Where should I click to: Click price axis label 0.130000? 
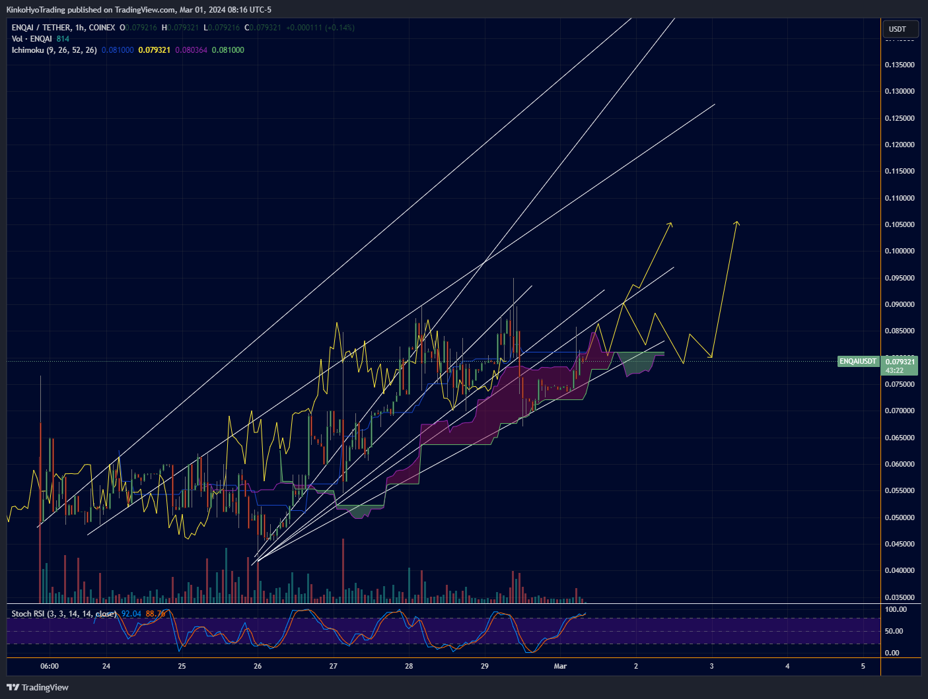[900, 91]
